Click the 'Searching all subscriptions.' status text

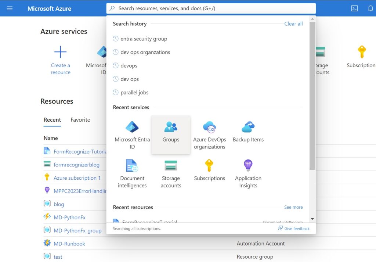137,229
